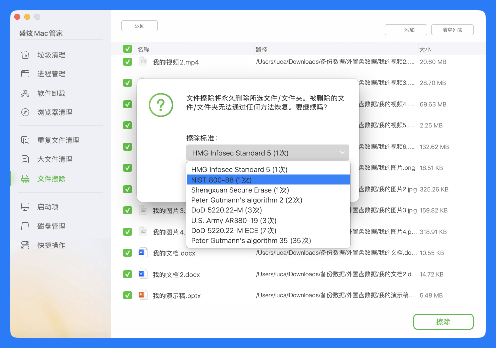Viewport: 496px width, 348px height.
Task: Select NIST 800-88 erase standard
Action: tap(268, 179)
